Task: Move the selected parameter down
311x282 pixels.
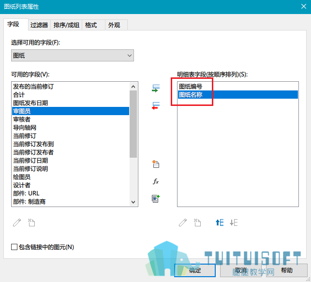Action: pos(234,223)
